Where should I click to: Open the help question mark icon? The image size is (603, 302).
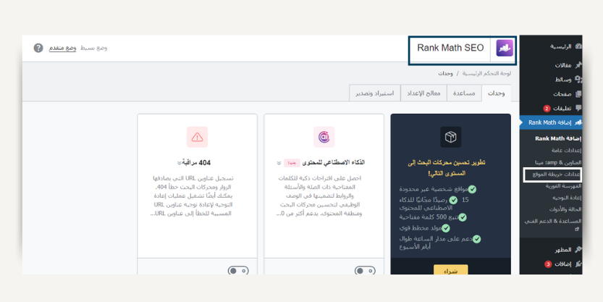coord(38,48)
